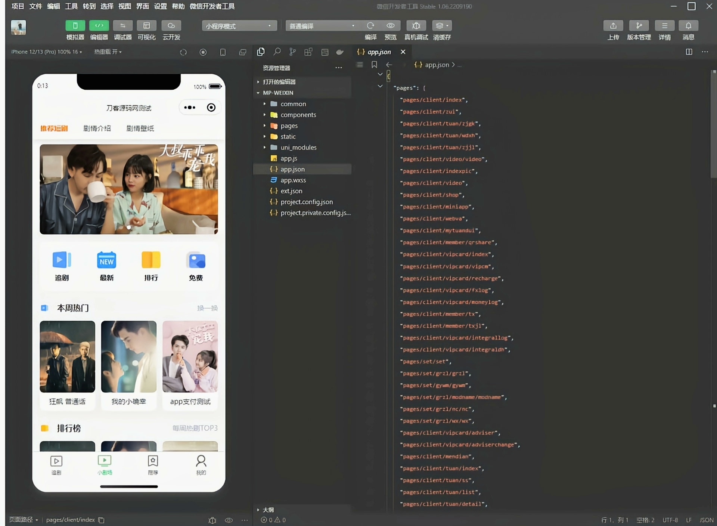The height and width of the screenshot is (526, 717).
Task: Click the 换一换 link in 本周热门
Action: (207, 308)
